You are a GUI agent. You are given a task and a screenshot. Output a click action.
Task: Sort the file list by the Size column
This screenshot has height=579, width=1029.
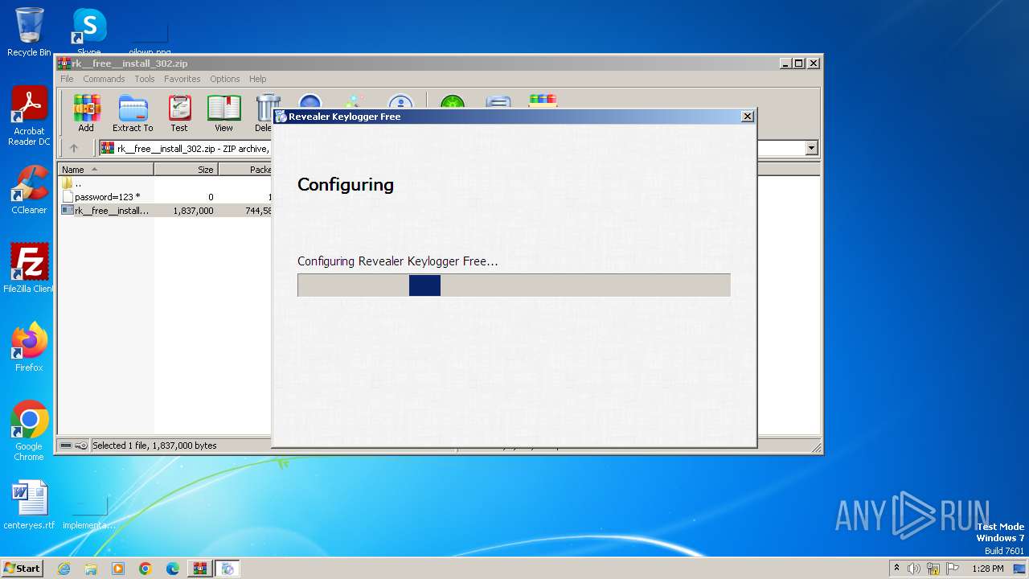coord(186,170)
